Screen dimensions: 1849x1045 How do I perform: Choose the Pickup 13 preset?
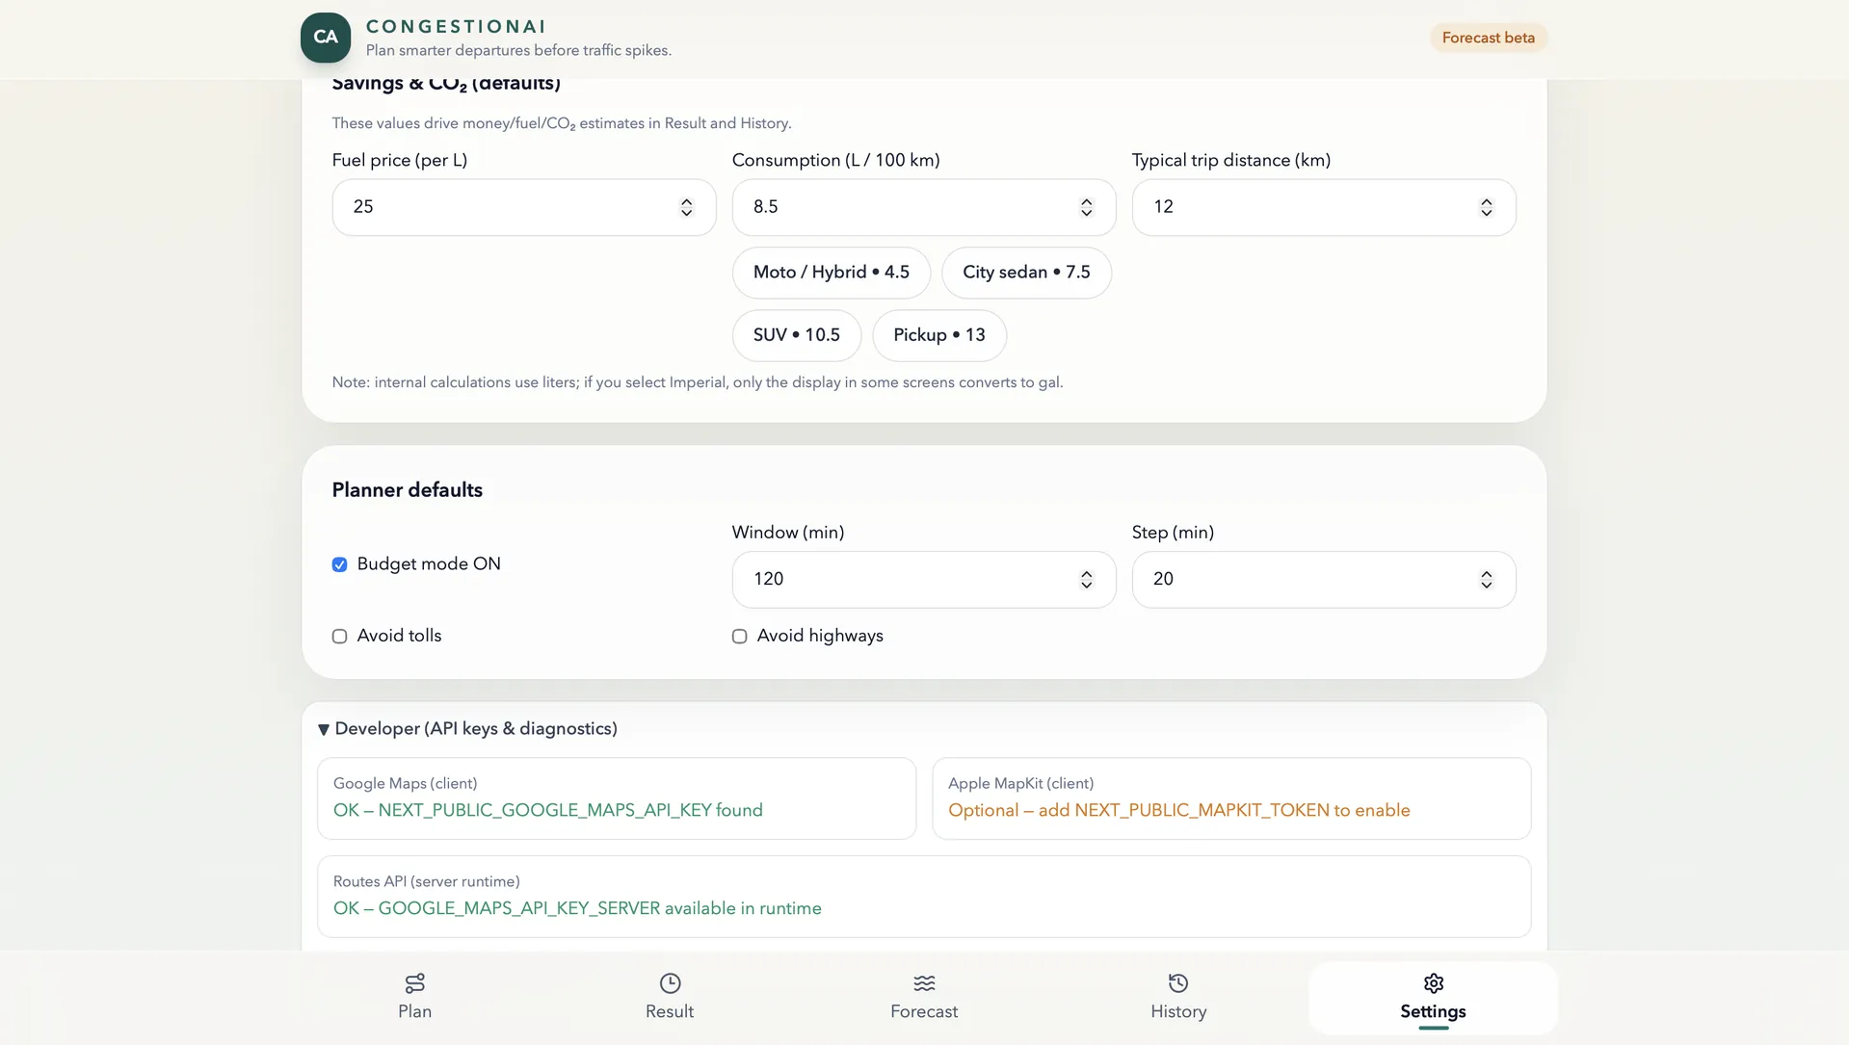[939, 335]
